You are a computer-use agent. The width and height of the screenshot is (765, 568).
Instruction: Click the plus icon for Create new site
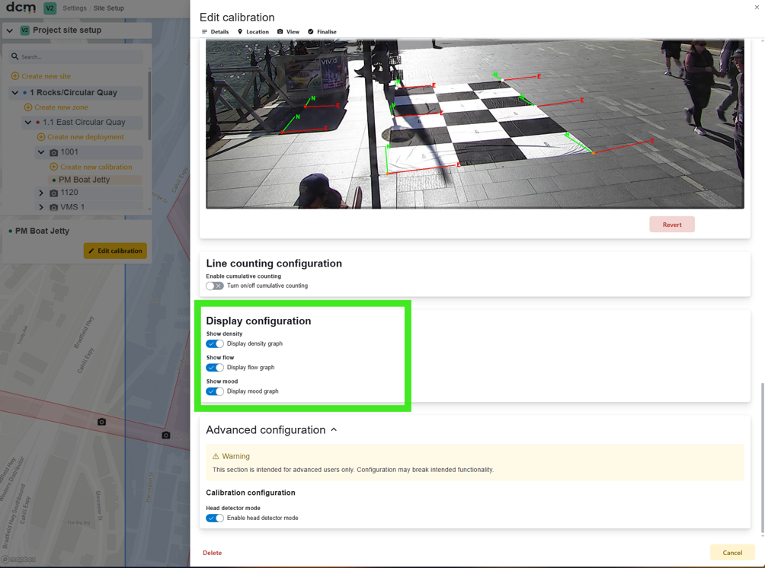coord(15,76)
